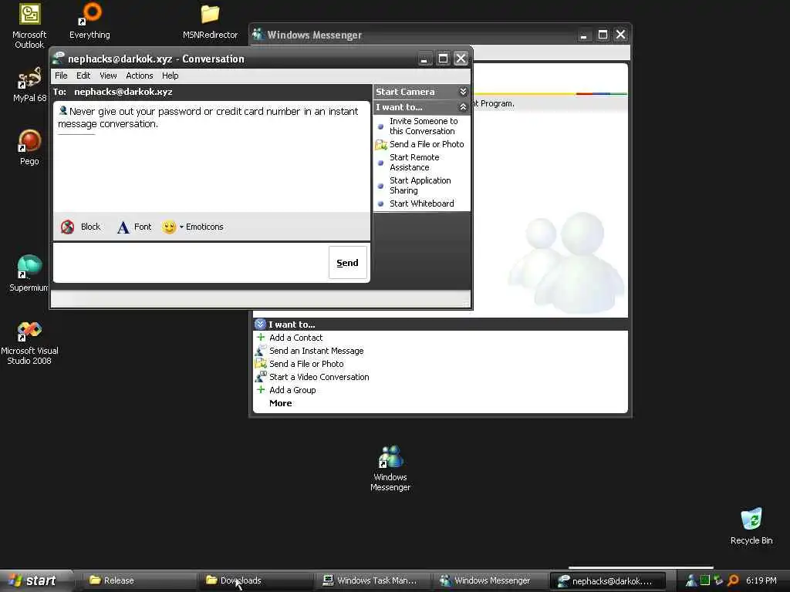Open the MSNRedirector folder on desktop
The width and height of the screenshot is (790, 592).
pyautogui.click(x=210, y=21)
